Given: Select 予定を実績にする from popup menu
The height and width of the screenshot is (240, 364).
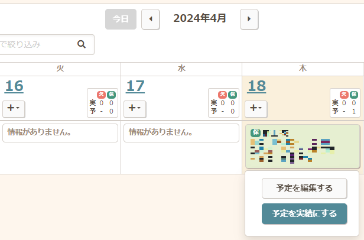Looking at the screenshot, I should pos(304,213).
